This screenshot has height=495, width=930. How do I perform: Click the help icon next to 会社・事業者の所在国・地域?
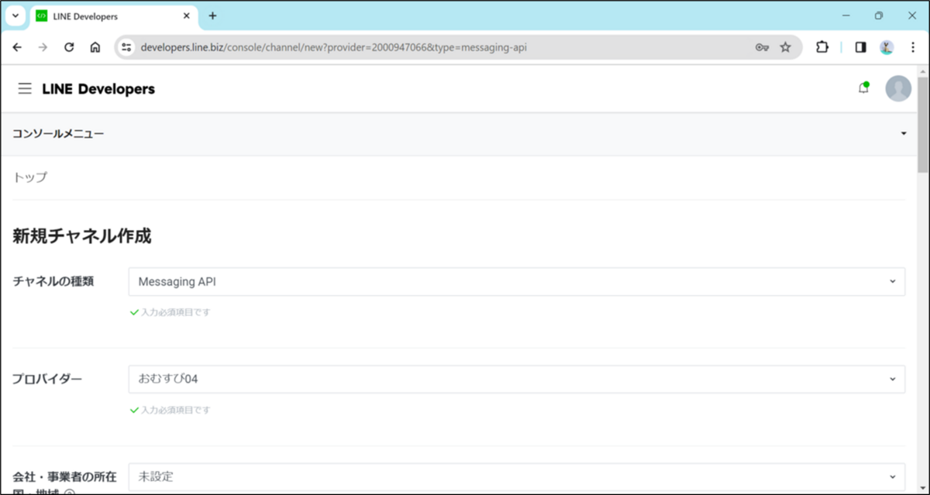[x=69, y=492]
